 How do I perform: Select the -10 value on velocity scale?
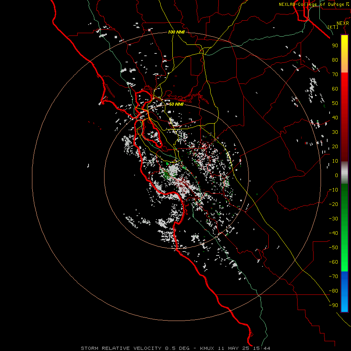[333, 190]
